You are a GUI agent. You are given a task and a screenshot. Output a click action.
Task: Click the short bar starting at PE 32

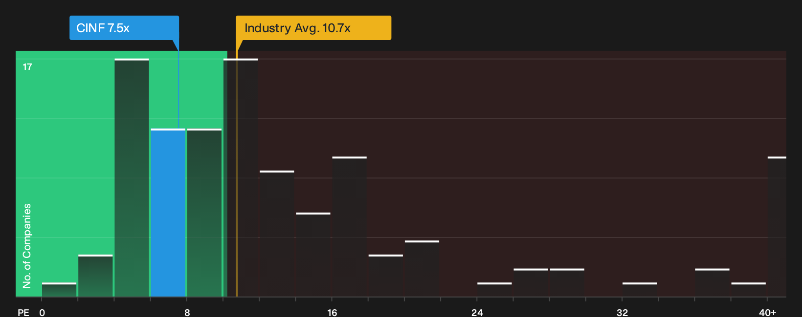pos(640,290)
